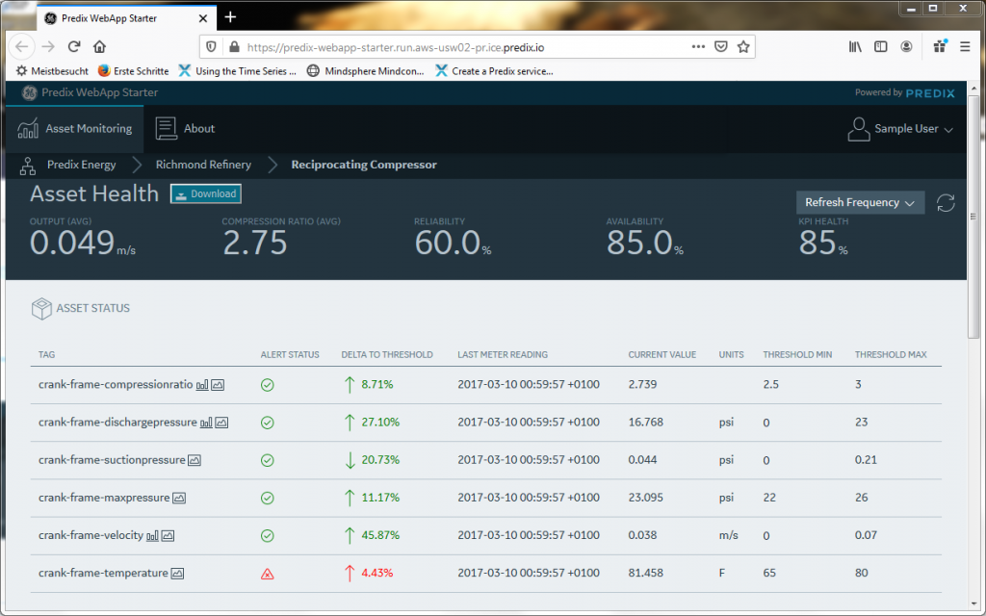Open the Using the Time Series bookmark

point(237,71)
